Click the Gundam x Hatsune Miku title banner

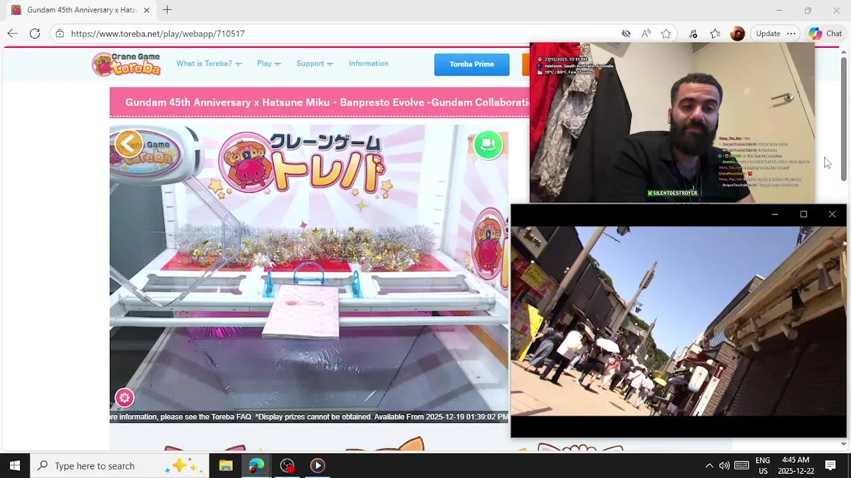pyautogui.click(x=320, y=102)
